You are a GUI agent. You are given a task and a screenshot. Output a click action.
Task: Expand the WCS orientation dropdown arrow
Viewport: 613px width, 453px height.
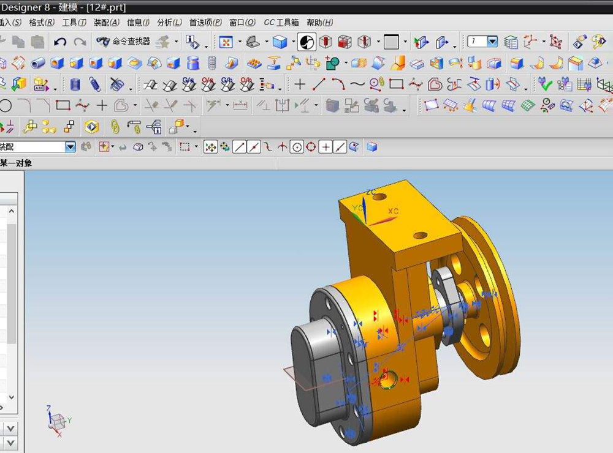[544, 42]
